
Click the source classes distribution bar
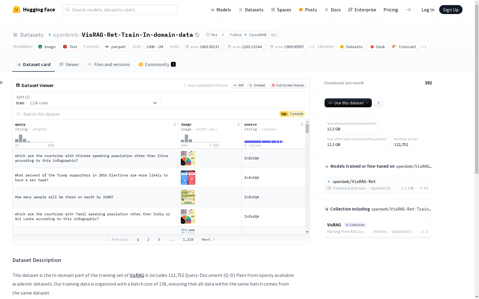coord(264,142)
